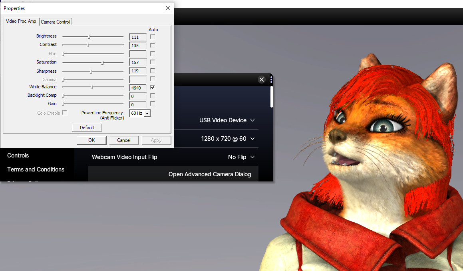This screenshot has width=463, height=271.
Task: Open the PowerLine Frequency 60 Hz dropdown
Action: click(140, 113)
